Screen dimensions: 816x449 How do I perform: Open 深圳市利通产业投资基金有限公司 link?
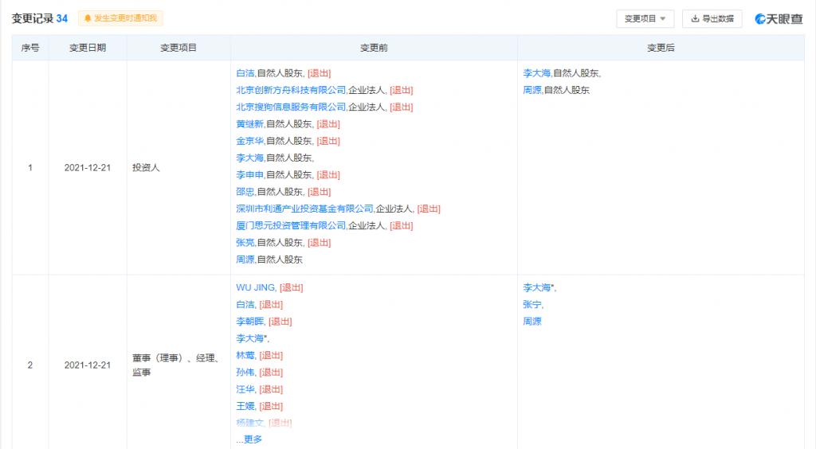point(304,209)
